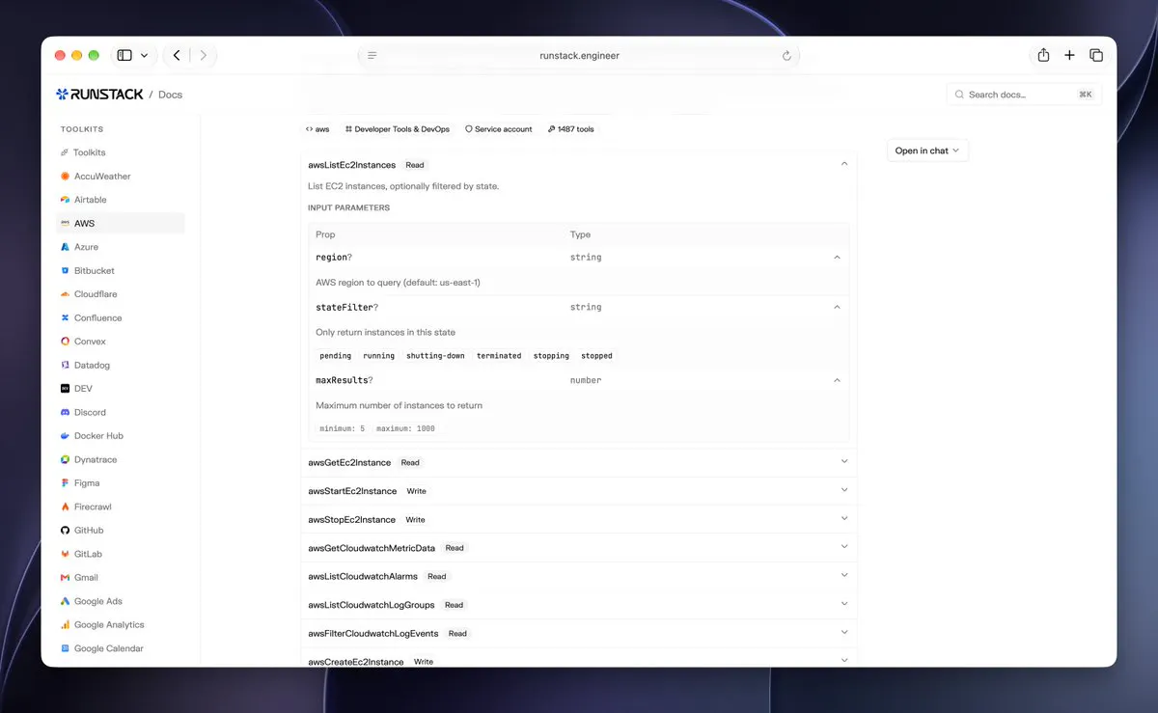This screenshot has height=713, width=1158.
Task: Expand the awsStartEc2Instance section
Action: (x=844, y=490)
